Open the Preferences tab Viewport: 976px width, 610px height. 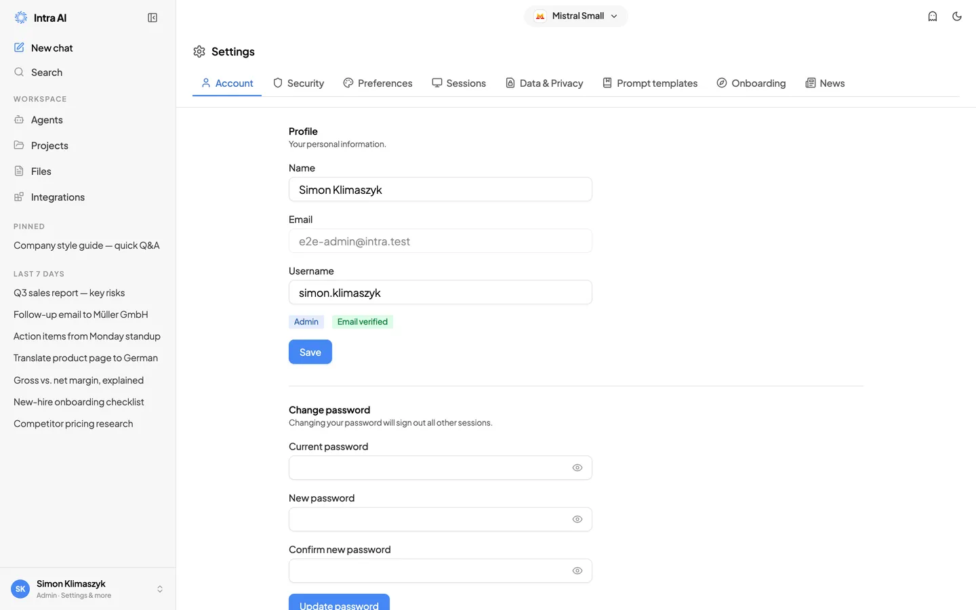[x=378, y=83]
